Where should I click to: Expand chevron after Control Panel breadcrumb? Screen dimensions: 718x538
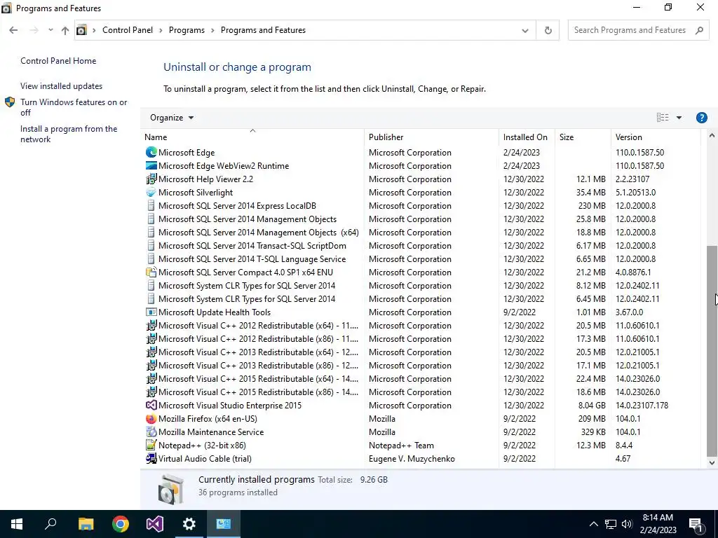(x=161, y=30)
